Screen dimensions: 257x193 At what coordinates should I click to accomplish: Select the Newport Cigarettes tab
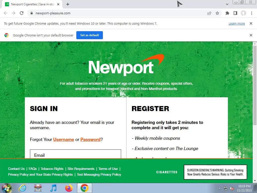tap(32, 4)
